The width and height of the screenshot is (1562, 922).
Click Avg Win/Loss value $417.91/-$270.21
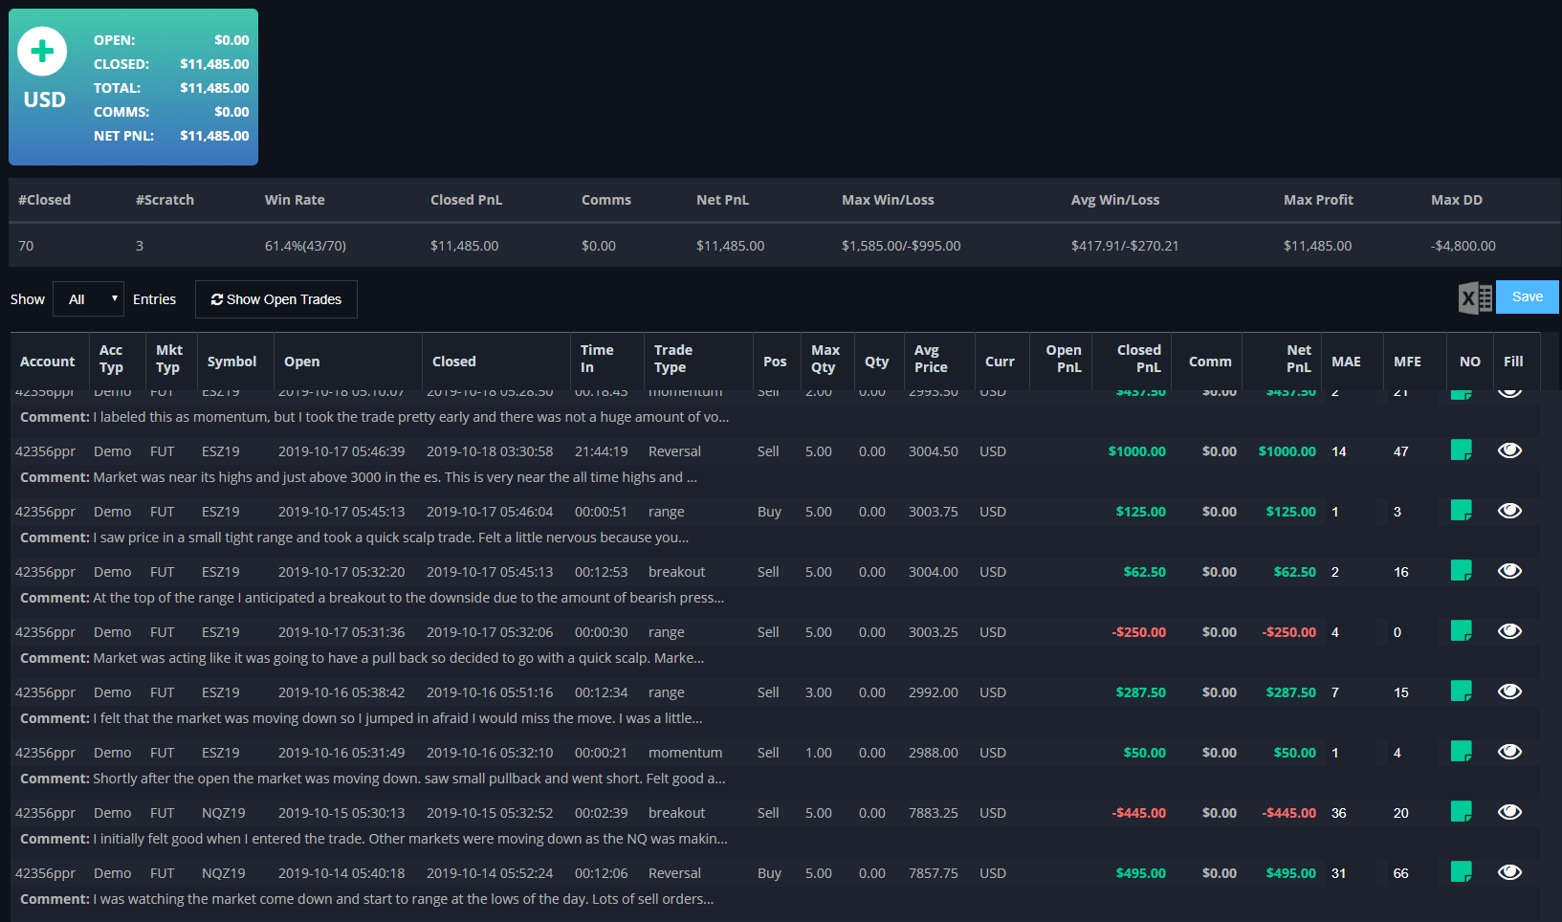coord(1125,246)
